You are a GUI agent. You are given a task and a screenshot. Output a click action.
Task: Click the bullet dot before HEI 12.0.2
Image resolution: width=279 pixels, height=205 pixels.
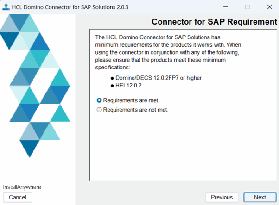point(112,86)
